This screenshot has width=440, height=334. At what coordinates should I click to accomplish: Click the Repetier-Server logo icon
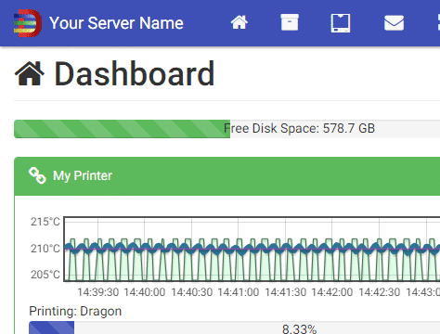click(x=28, y=23)
